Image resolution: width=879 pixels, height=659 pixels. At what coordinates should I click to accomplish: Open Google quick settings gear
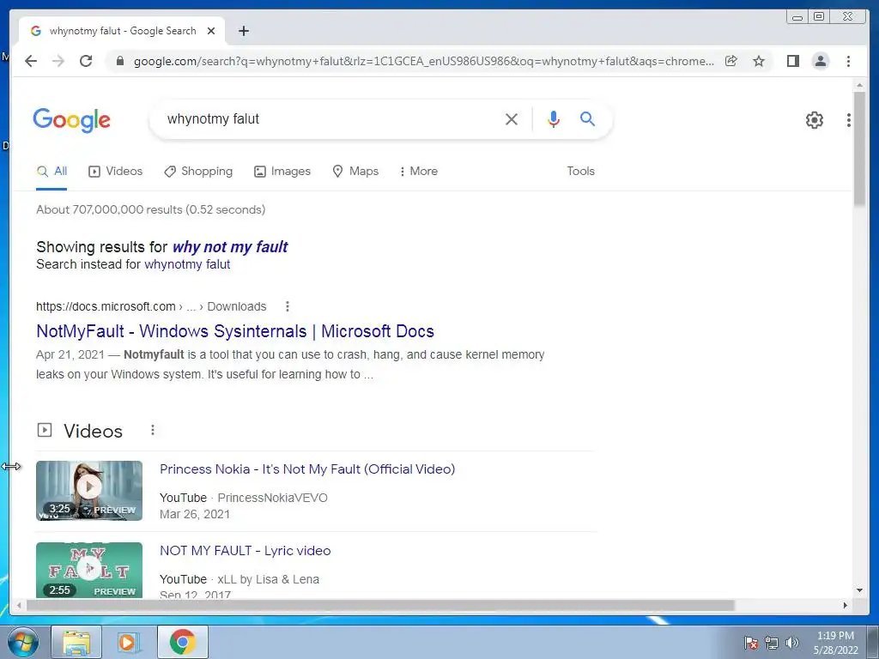click(815, 120)
